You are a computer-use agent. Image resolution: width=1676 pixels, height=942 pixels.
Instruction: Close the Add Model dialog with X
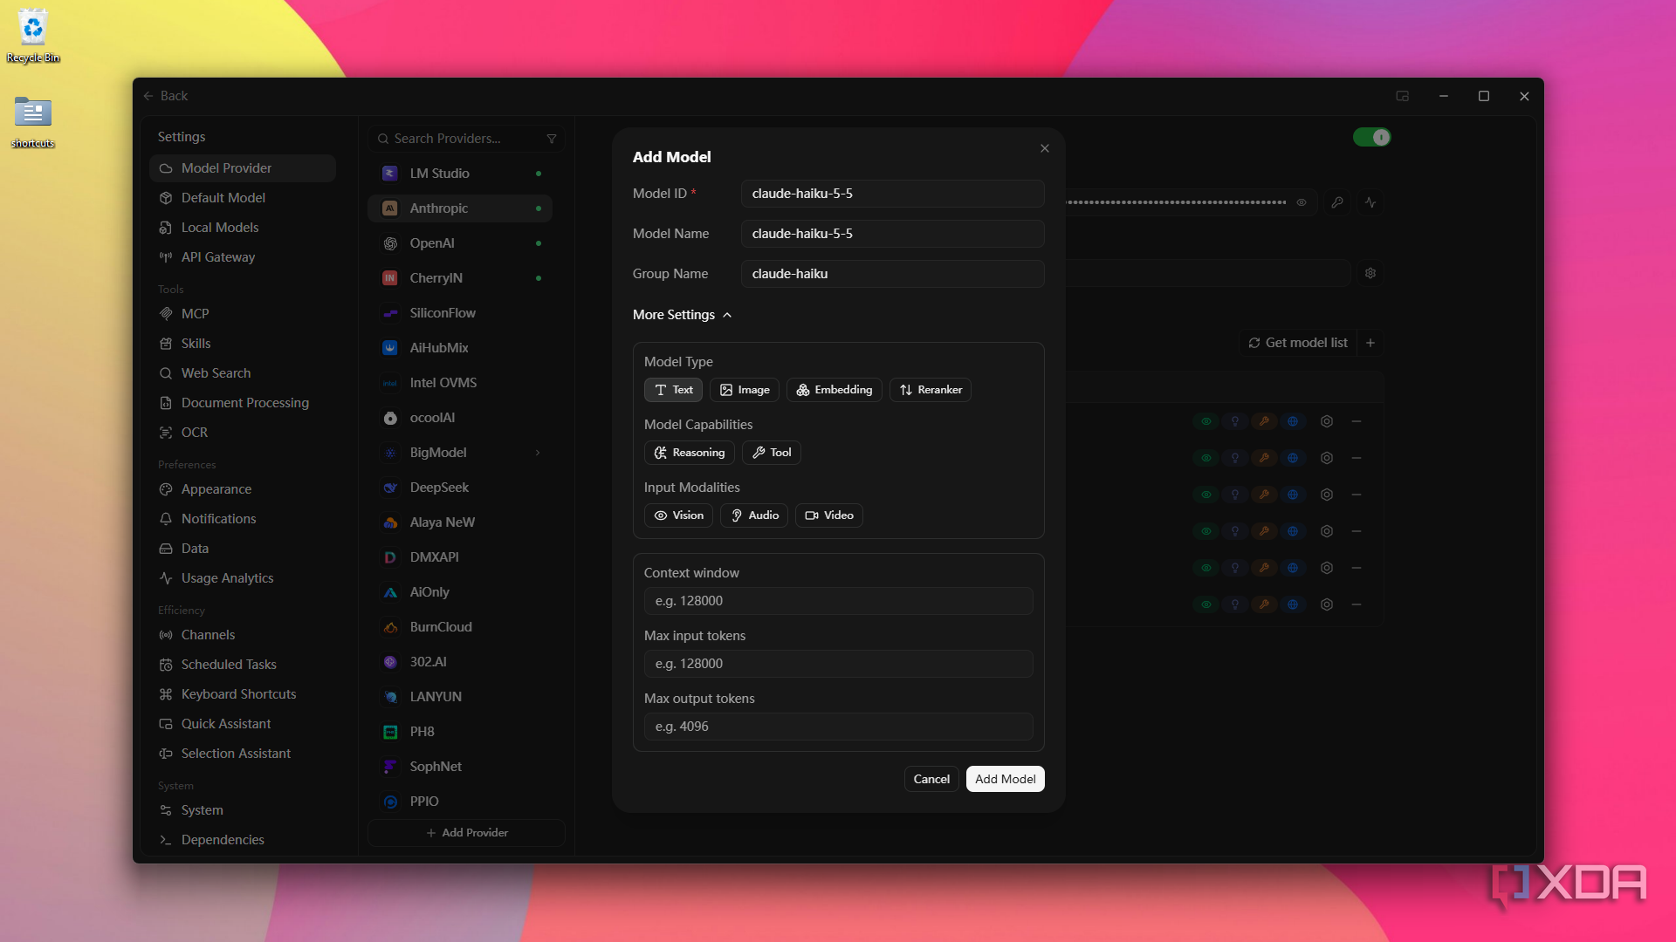tap(1045, 148)
